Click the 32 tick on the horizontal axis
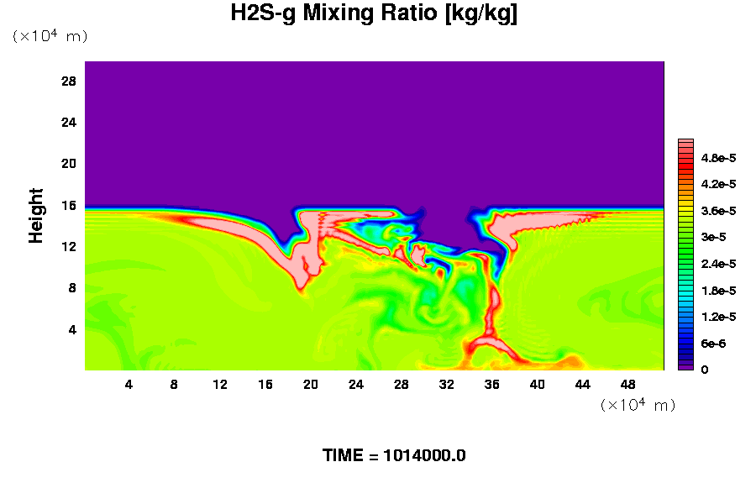 pyautogui.click(x=447, y=385)
